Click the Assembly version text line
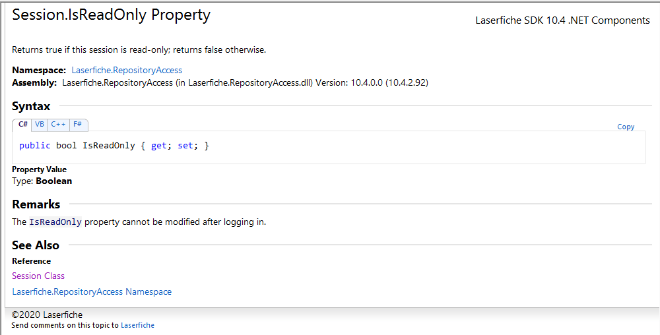 [220, 83]
